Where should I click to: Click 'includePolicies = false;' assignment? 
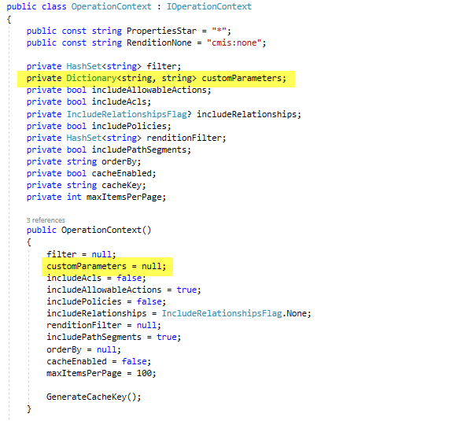[106, 301]
